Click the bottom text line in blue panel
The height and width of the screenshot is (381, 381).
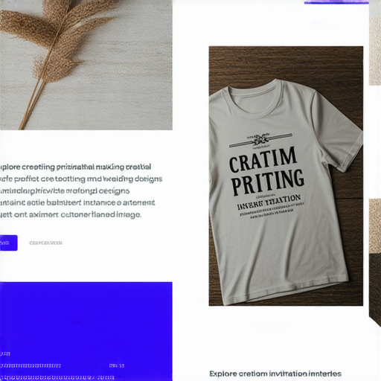[x=57, y=378]
